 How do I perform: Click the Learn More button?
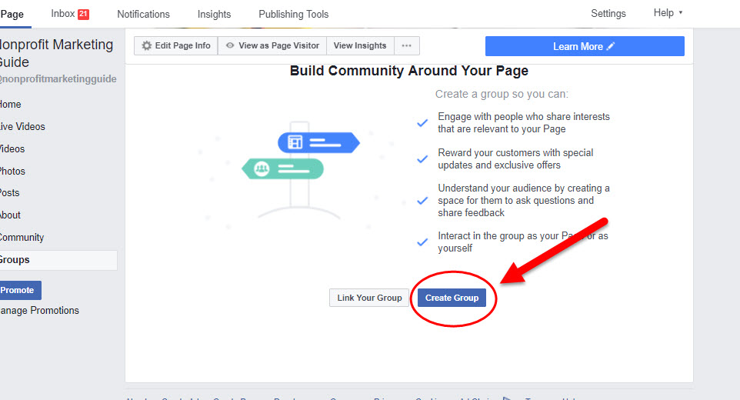pyautogui.click(x=584, y=46)
